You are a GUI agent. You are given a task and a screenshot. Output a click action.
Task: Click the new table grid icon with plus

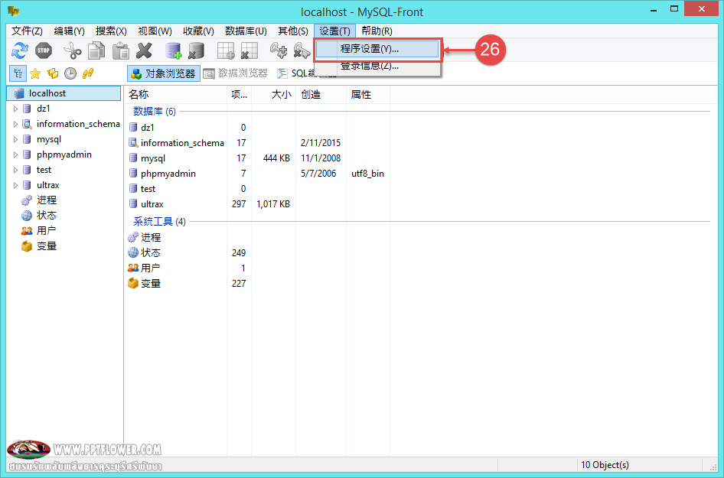[x=227, y=50]
